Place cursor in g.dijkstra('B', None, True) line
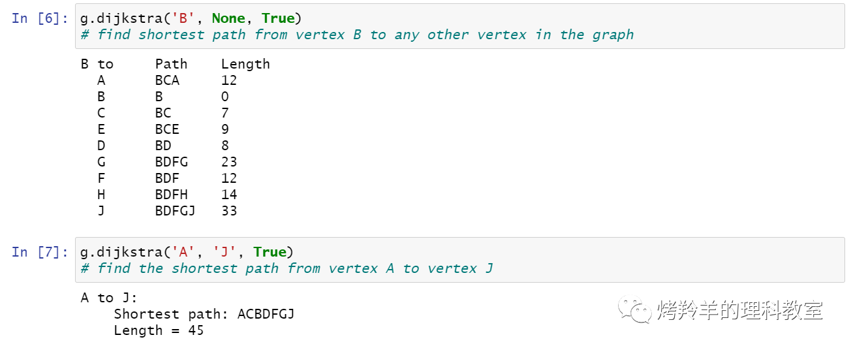 pyautogui.click(x=191, y=18)
